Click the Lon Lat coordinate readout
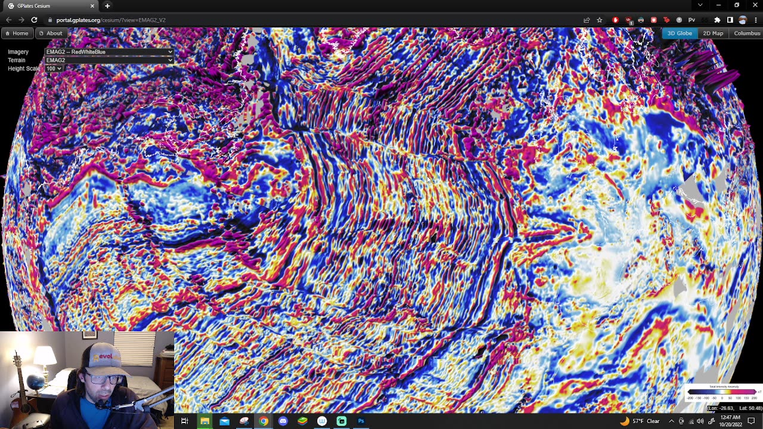This screenshot has width=763, height=429. coord(734,408)
